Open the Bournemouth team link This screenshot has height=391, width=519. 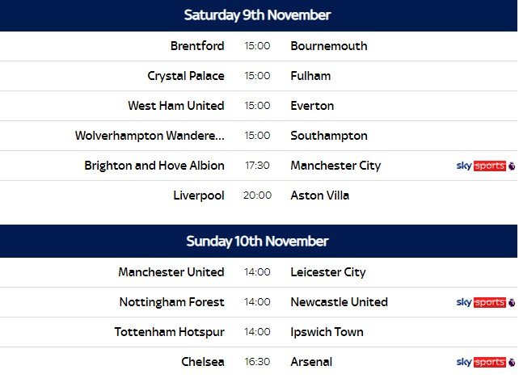pyautogui.click(x=329, y=46)
